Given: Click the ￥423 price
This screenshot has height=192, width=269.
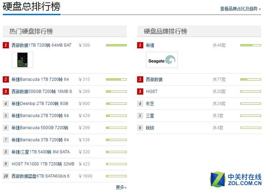Looking at the screenshot, I should point(84,164).
